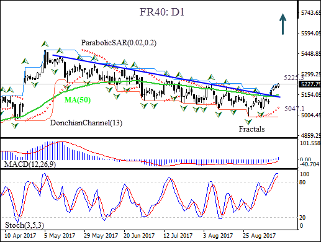The width and height of the screenshot is (321, 242).
Task: Click the 101.558 MACD scale value
Action: (x=310, y=143)
